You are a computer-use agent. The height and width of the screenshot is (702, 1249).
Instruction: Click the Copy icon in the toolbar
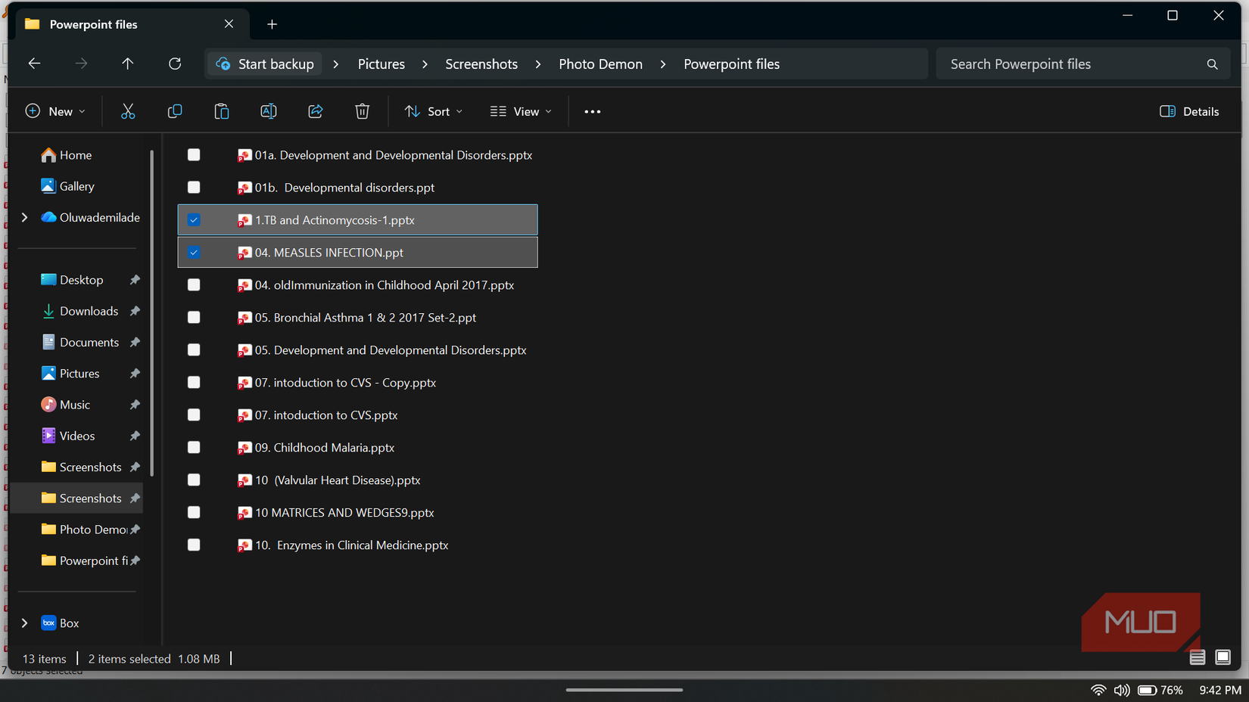point(175,111)
